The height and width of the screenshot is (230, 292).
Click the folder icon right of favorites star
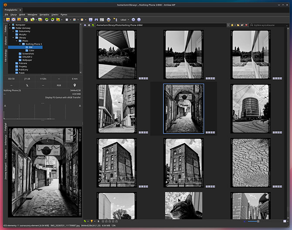238,25
